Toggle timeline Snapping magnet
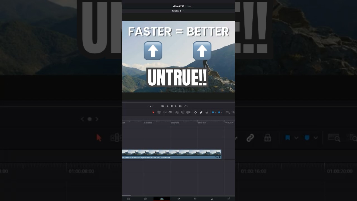 pos(196,112)
